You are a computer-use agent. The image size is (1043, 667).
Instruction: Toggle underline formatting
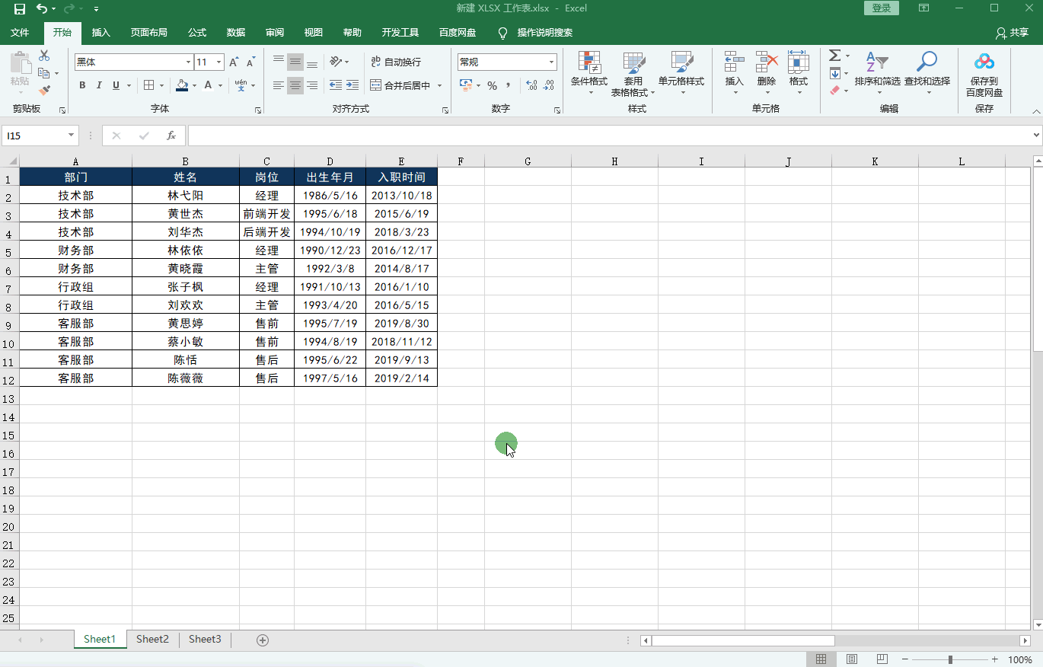pyautogui.click(x=116, y=85)
